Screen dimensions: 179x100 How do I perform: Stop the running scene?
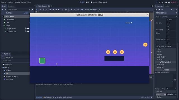pos(163,2)
